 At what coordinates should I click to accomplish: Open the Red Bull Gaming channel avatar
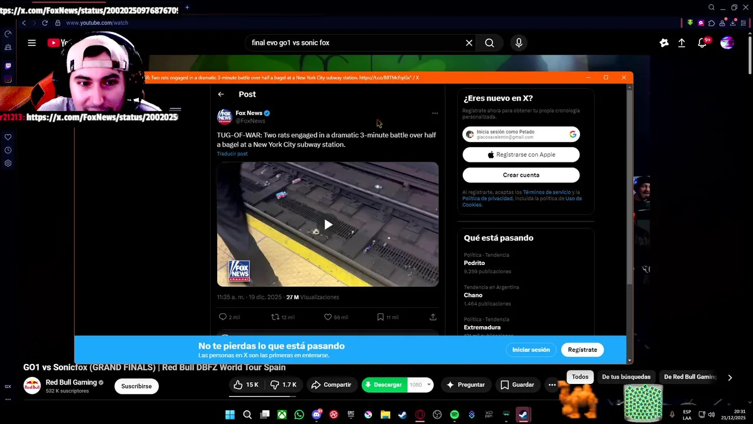[x=32, y=386]
